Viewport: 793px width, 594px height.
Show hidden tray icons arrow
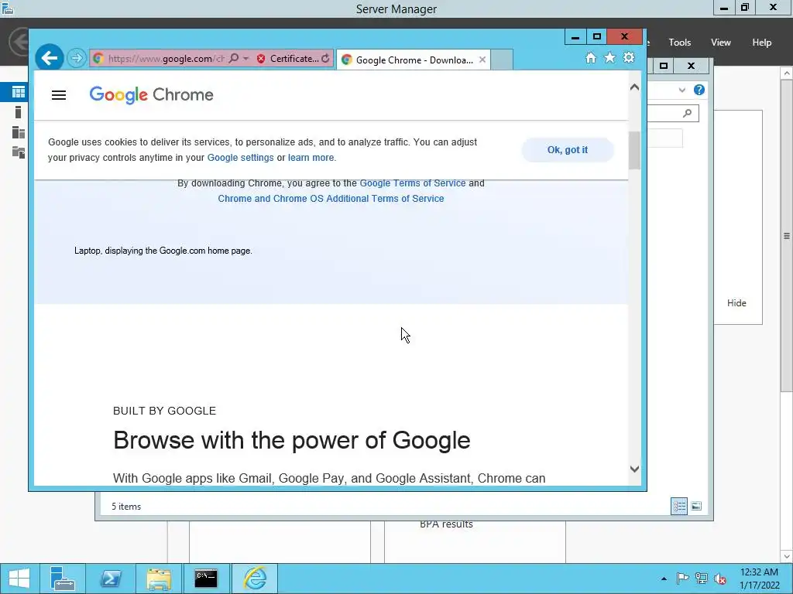(x=664, y=579)
